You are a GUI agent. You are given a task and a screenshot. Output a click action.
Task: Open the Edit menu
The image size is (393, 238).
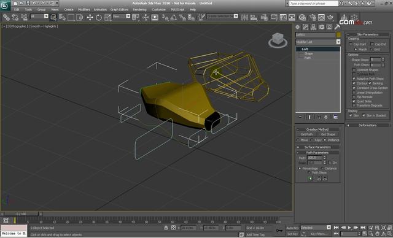[x=17, y=10]
